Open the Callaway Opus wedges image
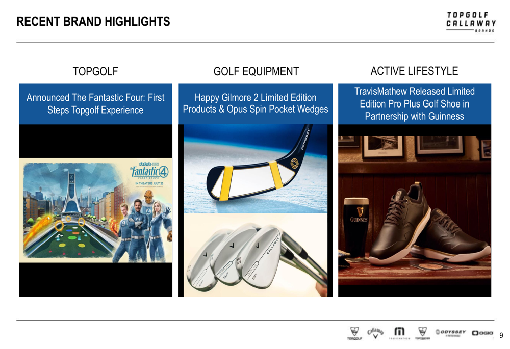This screenshot has width=510, height=349. coord(256,255)
